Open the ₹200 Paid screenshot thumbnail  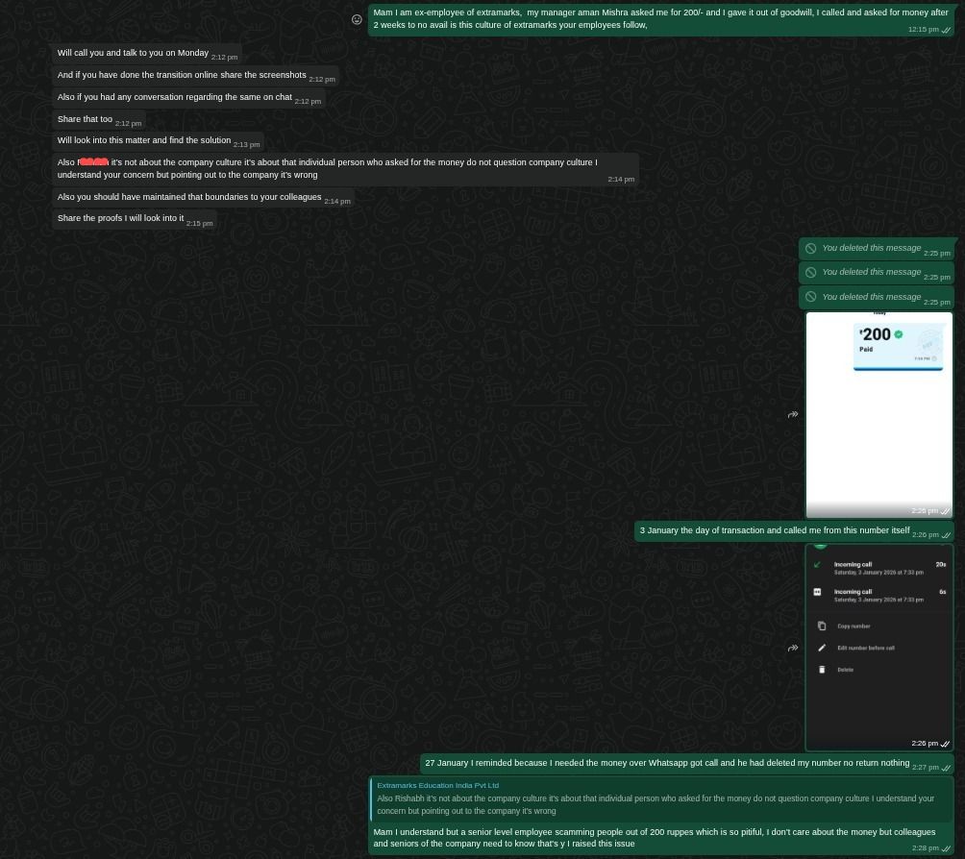[878, 413]
